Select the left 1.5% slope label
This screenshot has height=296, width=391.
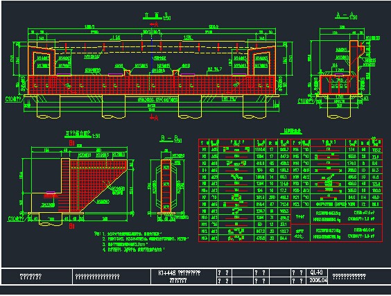pyautogui.click(x=115, y=37)
